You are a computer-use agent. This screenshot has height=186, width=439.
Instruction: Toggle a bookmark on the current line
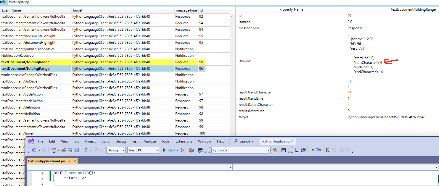coord(328,150)
